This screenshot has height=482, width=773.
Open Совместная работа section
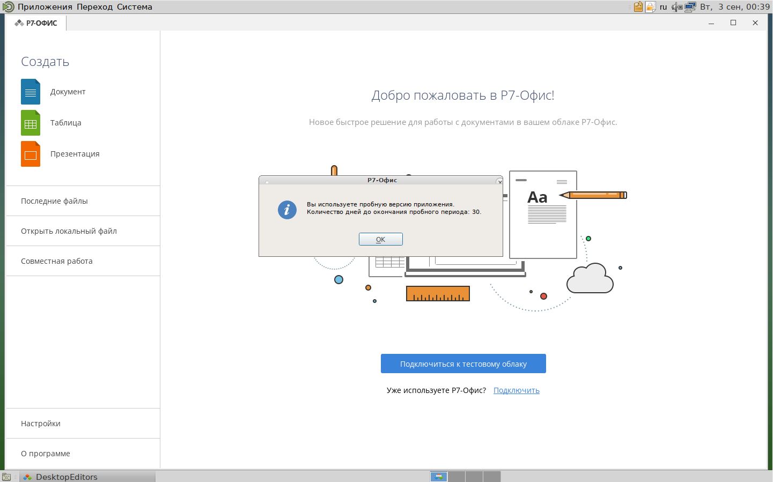pos(83,261)
